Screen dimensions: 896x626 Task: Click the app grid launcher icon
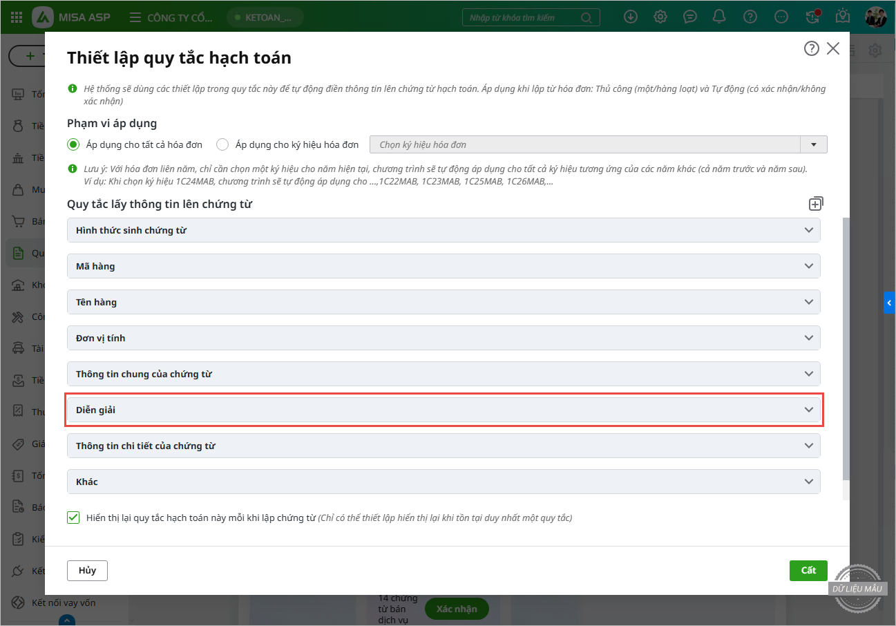[17, 17]
